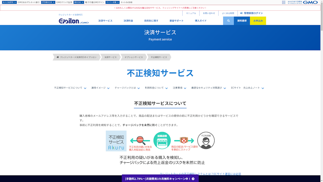Image resolution: width=323 pixels, height=182 pixels.
Task: Click the GMO logo at top right
Action: pyautogui.click(x=310, y=2)
